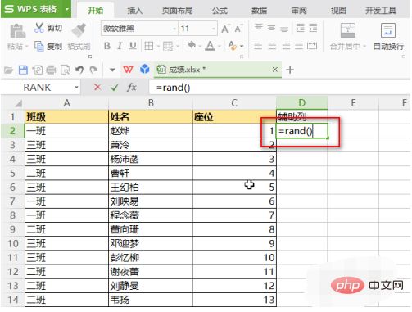This screenshot has height=312, width=412.
Task: Save the workbook with floppy icon
Action: click(23, 70)
